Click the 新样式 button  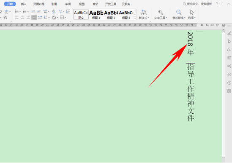(x=144, y=14)
